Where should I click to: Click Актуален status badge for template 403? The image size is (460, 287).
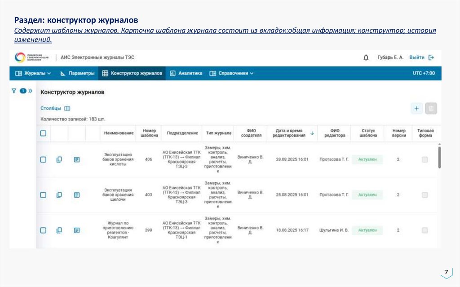point(367,195)
